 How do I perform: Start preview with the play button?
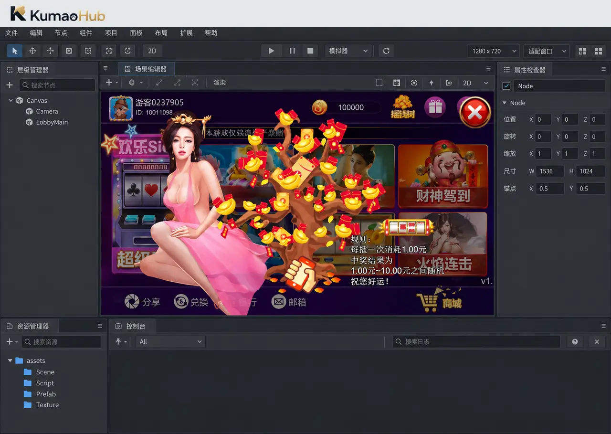pos(271,51)
